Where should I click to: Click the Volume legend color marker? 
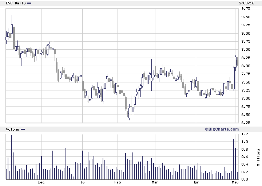(23, 129)
